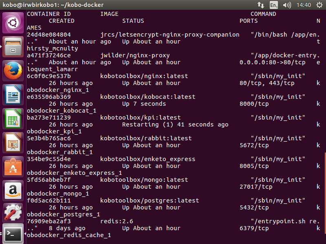Click the terminal window title text
Viewport: 326px width, 244px height.
(x=53, y=5)
